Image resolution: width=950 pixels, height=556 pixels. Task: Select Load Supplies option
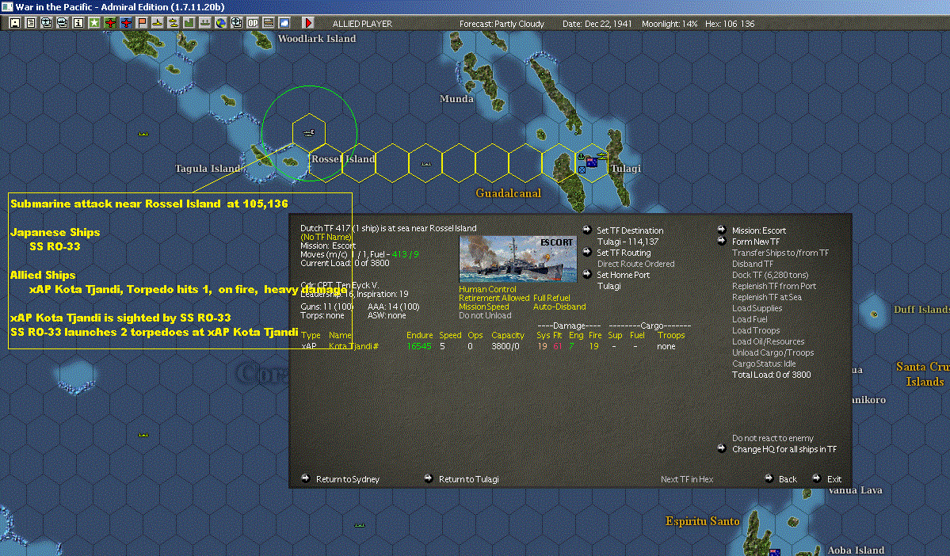click(757, 308)
